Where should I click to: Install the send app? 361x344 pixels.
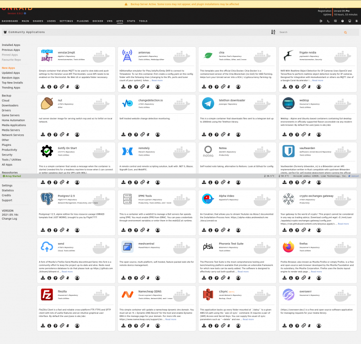point(43,278)
